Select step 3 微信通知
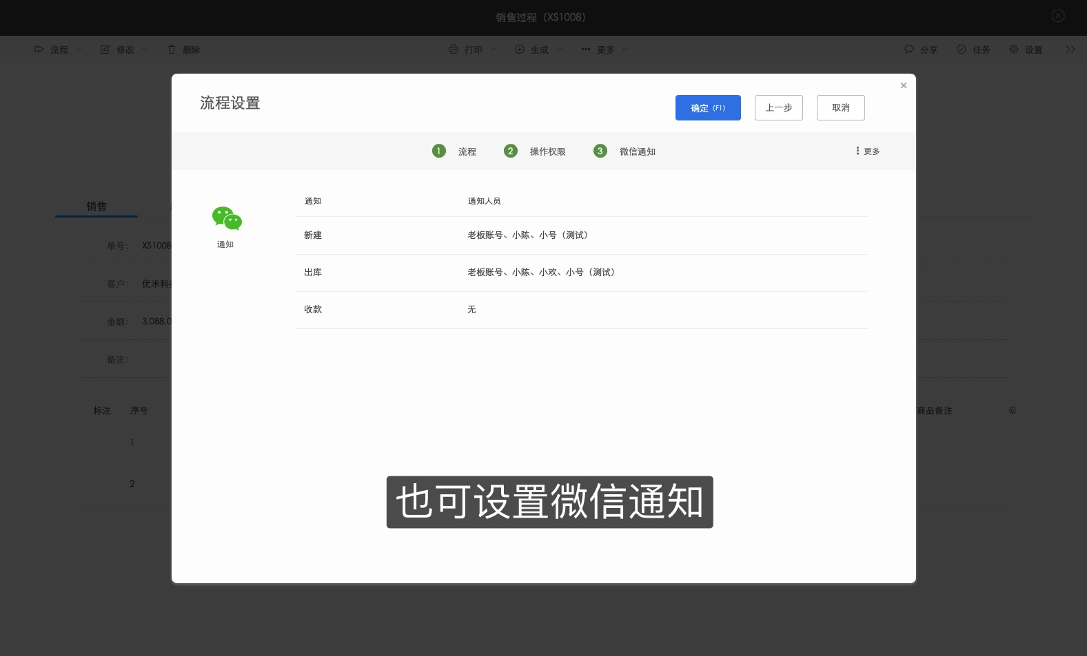 coord(624,151)
